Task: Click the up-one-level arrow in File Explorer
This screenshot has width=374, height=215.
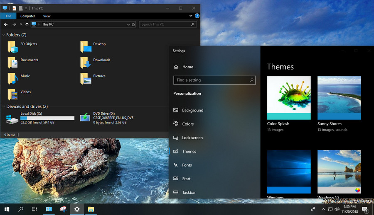Action: 27,24
